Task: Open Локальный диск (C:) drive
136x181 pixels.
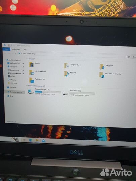Action: coord(44,92)
